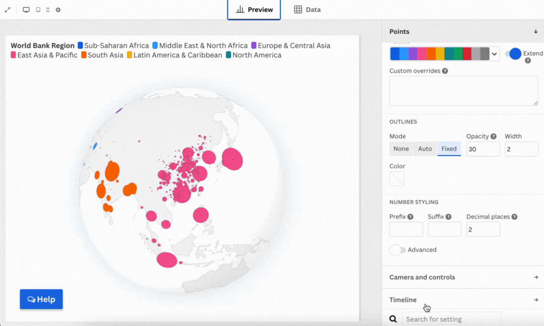Viewport: 544px width, 326px height.
Task: Click the fullscreen expand arrows icon
Action: pos(8,10)
